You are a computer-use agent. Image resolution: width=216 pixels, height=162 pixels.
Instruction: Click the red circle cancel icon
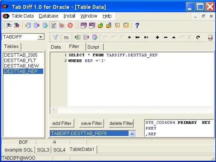(70, 26)
